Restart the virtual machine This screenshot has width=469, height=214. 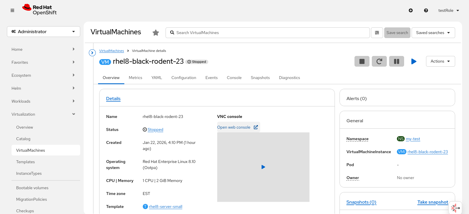(x=379, y=61)
